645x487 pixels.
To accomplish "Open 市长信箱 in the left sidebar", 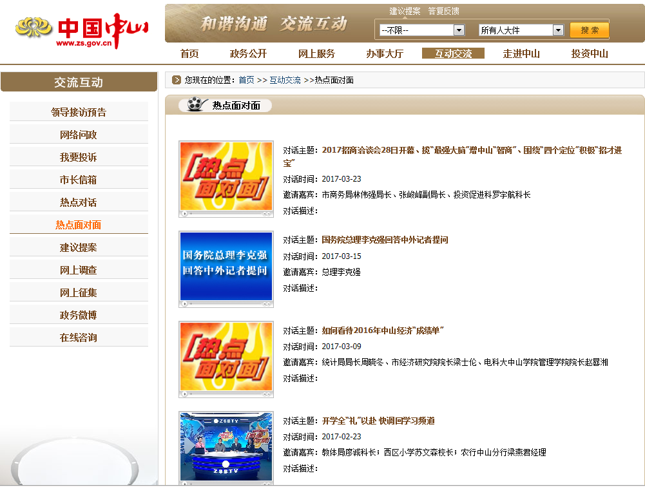I will pos(79,180).
